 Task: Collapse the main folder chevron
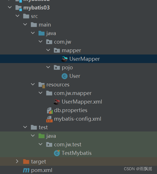tap(25, 24)
